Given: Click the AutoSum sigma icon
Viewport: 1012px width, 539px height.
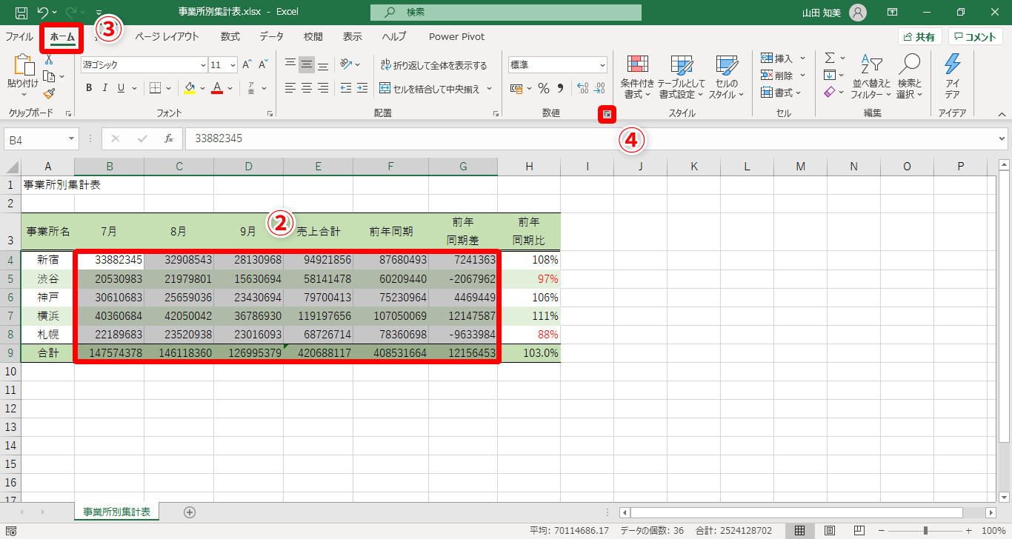Looking at the screenshot, I should pos(830,58).
